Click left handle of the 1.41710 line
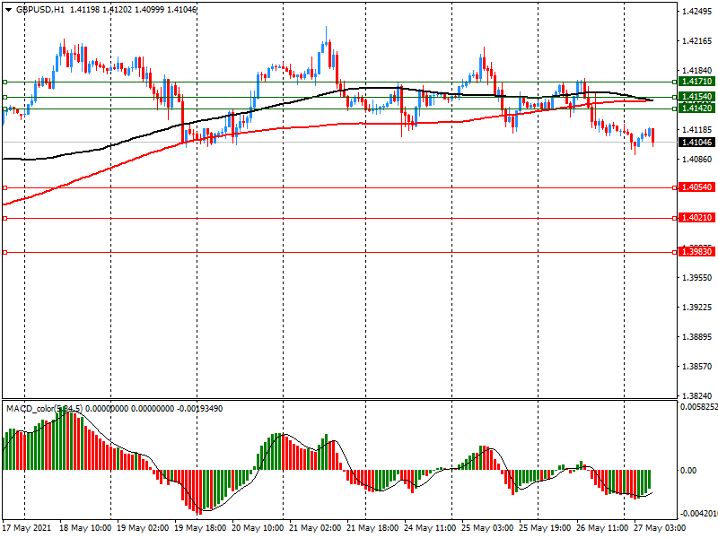This screenshot has height=538, width=718. (5, 82)
